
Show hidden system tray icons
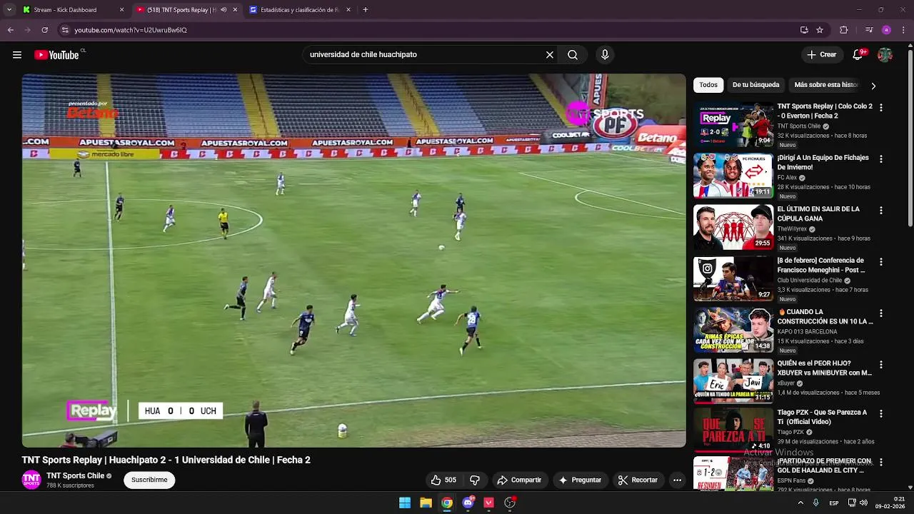pos(800,503)
